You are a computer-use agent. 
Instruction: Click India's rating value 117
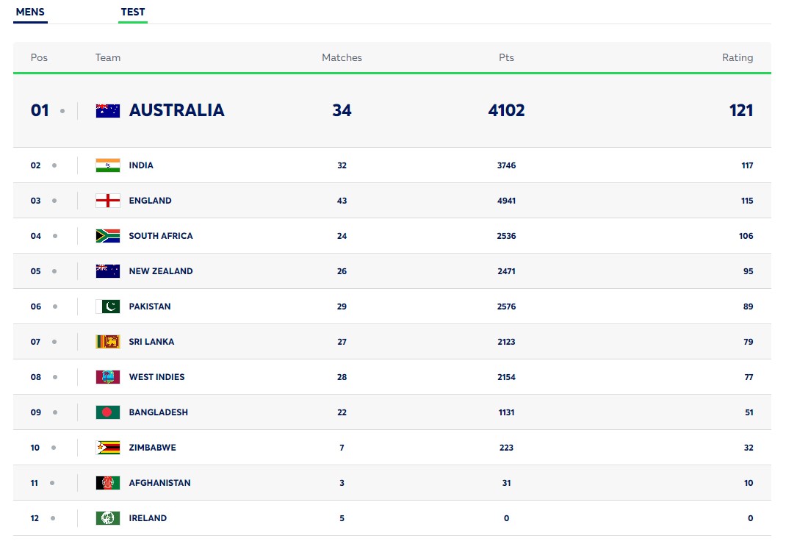click(747, 165)
